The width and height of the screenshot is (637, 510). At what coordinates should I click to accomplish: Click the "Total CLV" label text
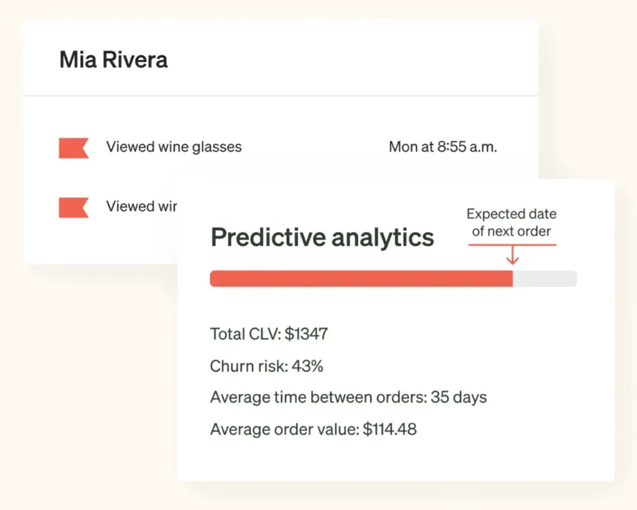pos(245,335)
